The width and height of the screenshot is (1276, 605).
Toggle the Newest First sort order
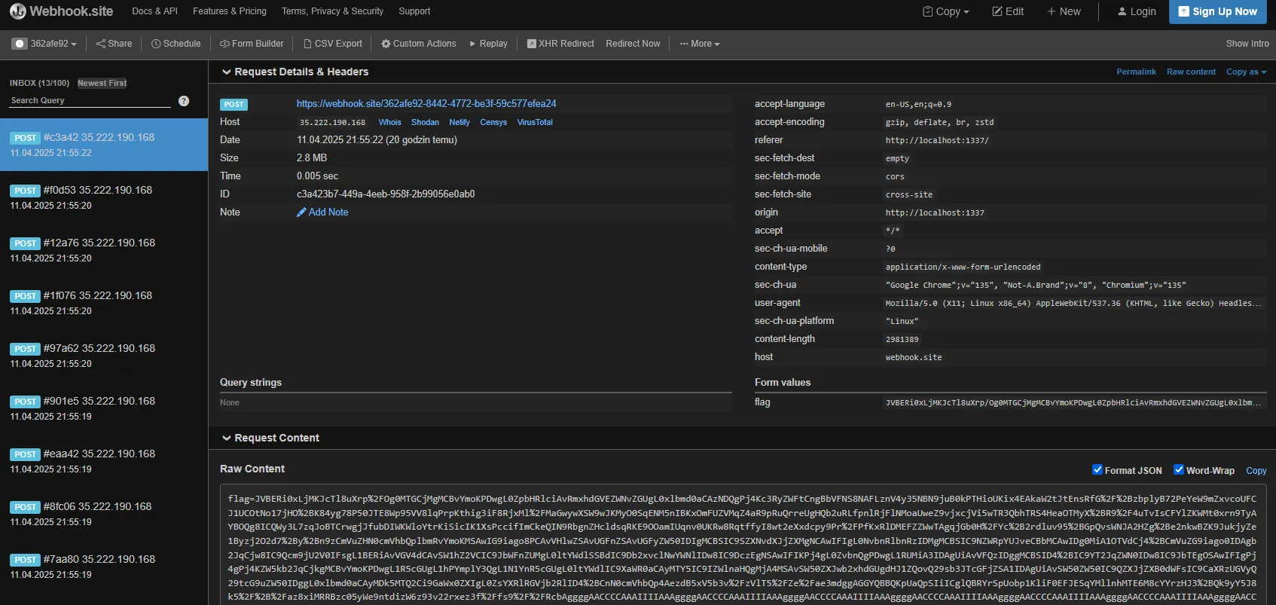(102, 83)
